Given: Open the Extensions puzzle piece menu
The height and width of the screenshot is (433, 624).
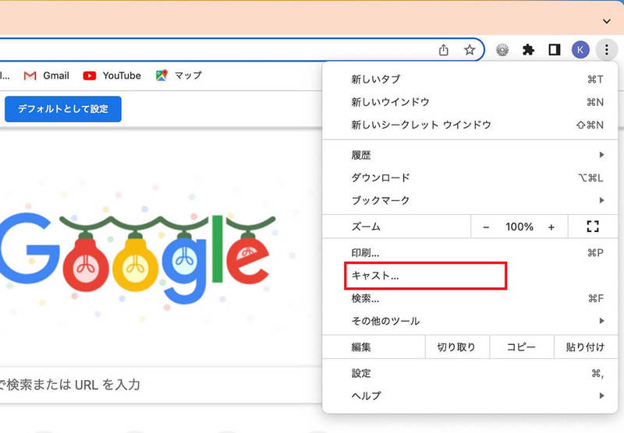Looking at the screenshot, I should click(528, 50).
